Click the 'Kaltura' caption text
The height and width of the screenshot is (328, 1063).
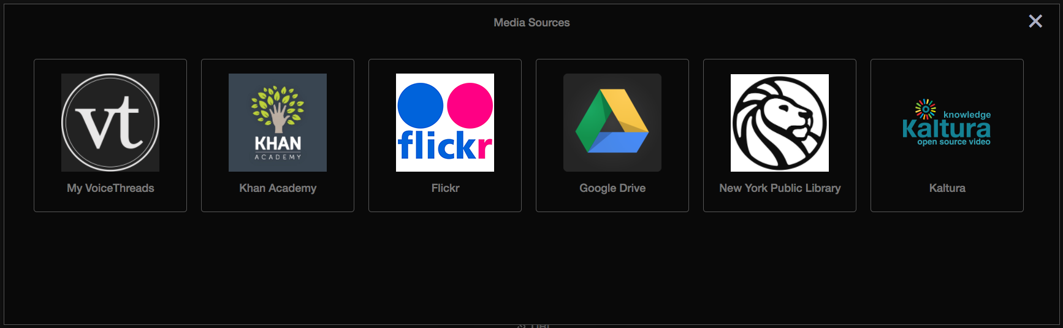[947, 188]
